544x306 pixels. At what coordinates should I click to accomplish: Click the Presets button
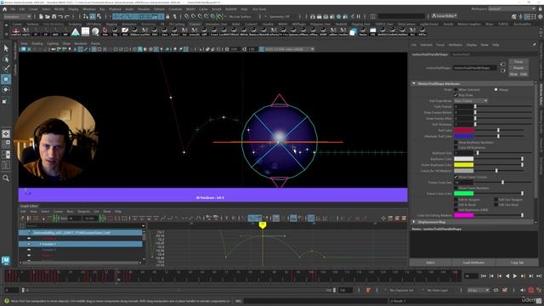(x=518, y=68)
